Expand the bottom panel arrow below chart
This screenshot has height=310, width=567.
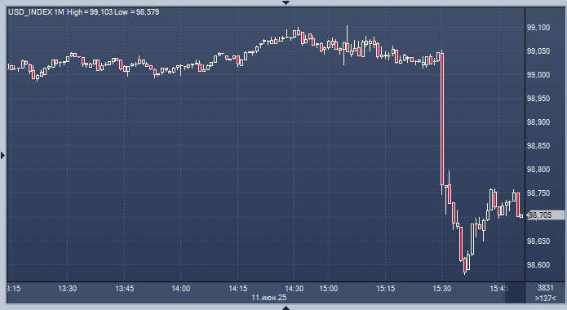[x=286, y=308]
